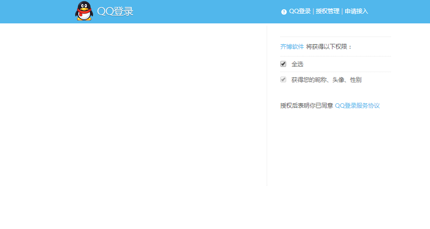Open the QQ登录 link in top navigation
The image size is (430, 229).
click(300, 11)
